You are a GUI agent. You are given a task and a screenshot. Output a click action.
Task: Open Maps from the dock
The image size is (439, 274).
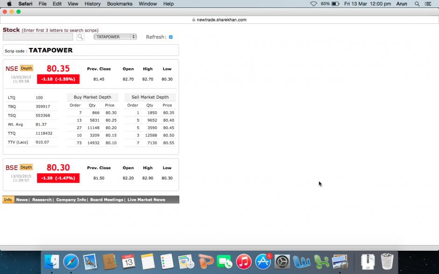point(186,262)
